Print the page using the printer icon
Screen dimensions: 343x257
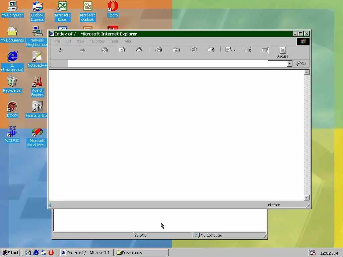click(248, 50)
